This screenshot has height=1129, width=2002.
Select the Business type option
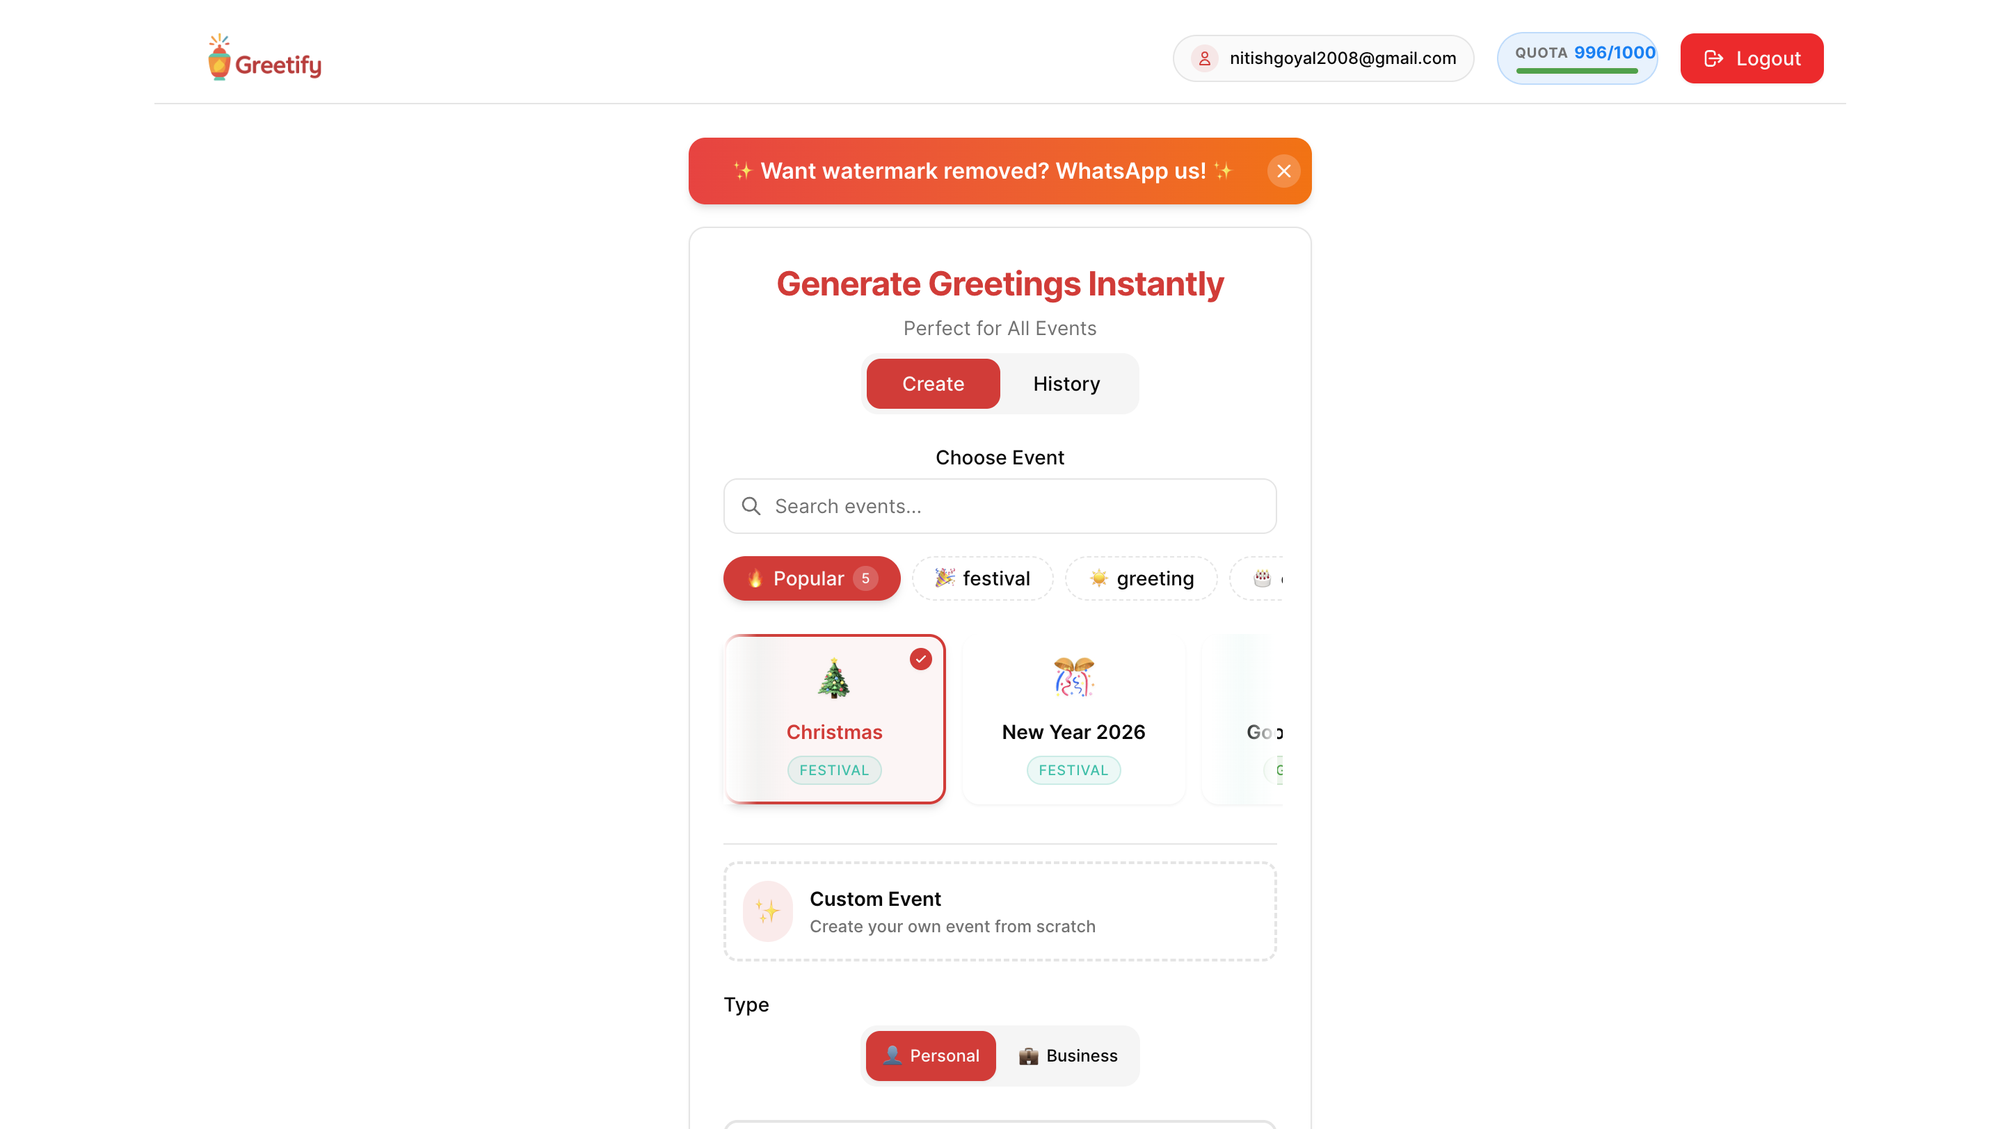coord(1068,1055)
